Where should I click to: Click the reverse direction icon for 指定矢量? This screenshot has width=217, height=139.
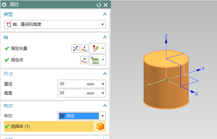[75, 48]
